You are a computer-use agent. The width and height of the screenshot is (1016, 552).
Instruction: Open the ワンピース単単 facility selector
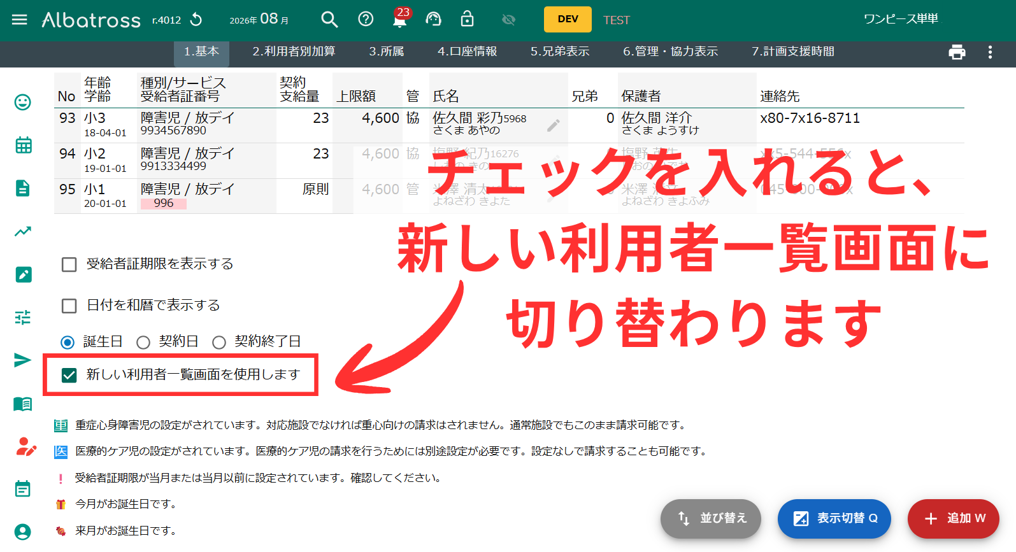pos(901,19)
